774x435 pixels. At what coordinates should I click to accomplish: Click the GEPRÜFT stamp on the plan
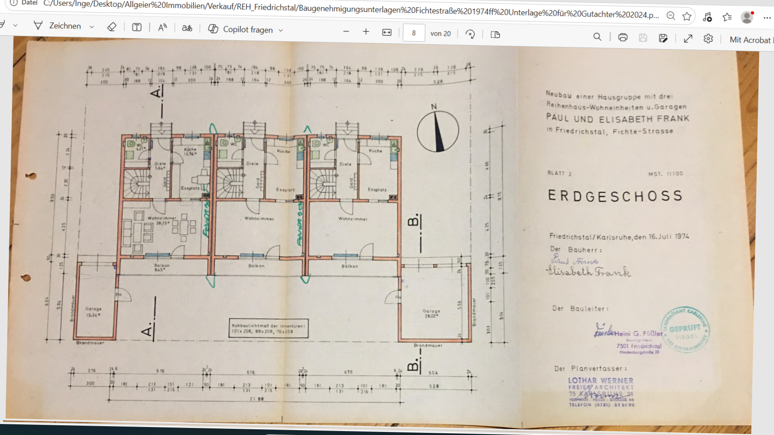tap(685, 330)
